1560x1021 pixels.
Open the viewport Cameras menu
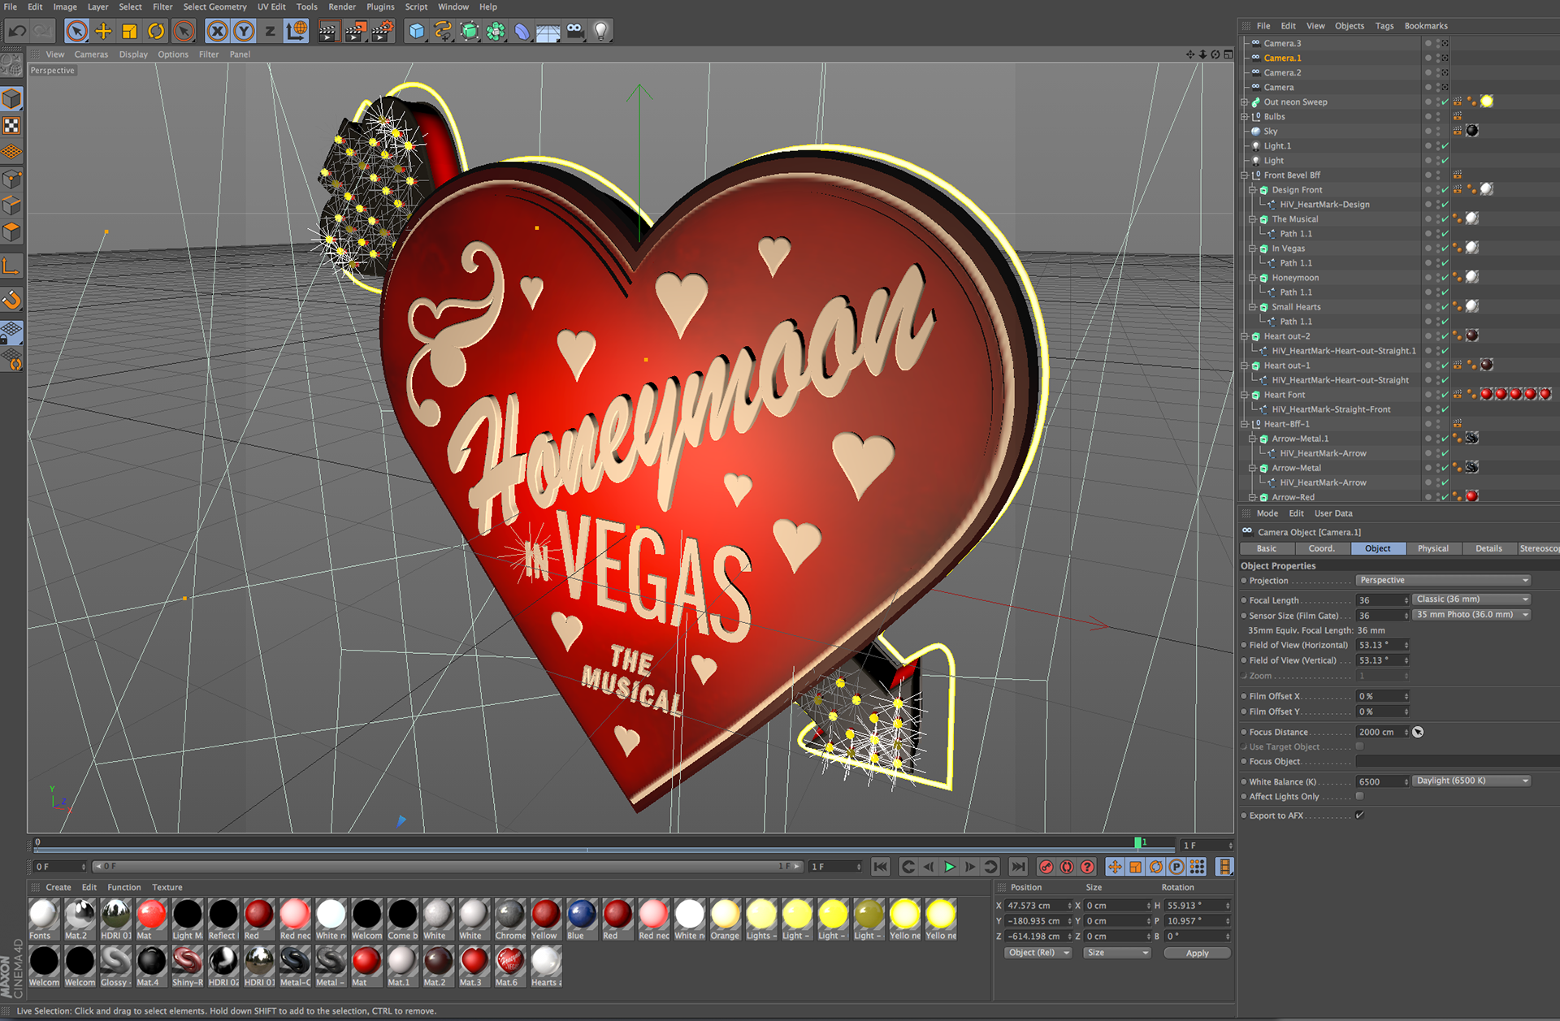point(91,54)
